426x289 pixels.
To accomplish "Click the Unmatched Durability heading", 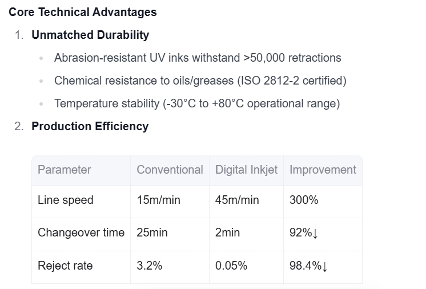I will pyautogui.click(x=90, y=35).
